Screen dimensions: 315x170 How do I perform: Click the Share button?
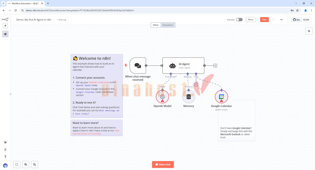[250, 20]
